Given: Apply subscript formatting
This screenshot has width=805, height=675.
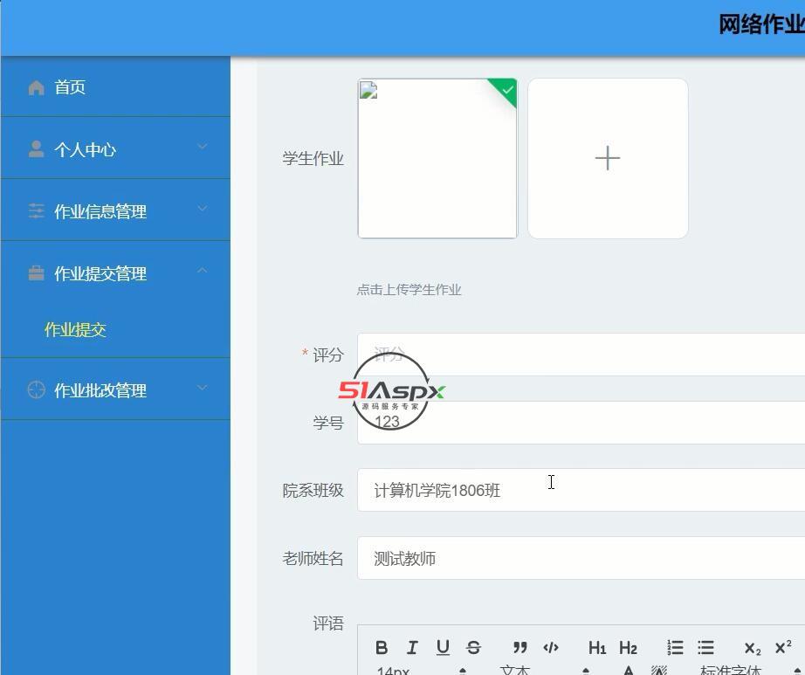Looking at the screenshot, I should tap(752, 648).
